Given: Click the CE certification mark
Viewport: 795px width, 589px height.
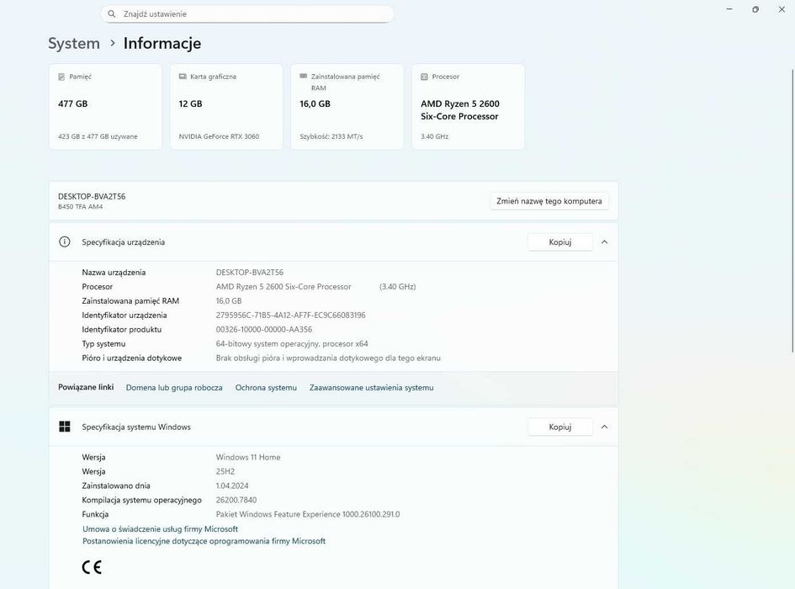Looking at the screenshot, I should pos(92,567).
